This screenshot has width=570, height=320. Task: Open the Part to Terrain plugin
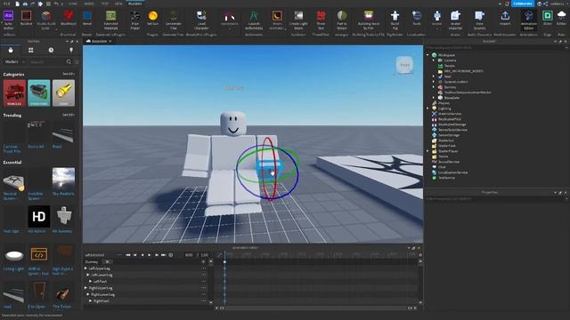342,20
